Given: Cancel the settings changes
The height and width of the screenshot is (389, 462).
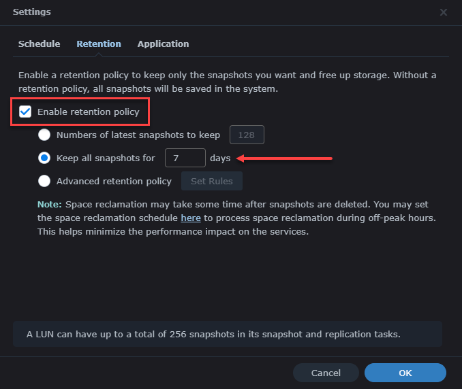Looking at the screenshot, I should pyautogui.click(x=326, y=373).
